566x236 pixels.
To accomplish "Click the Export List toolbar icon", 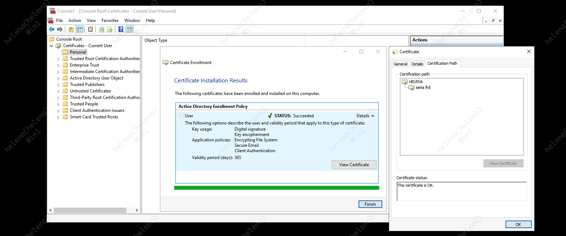I will click(x=110, y=29).
